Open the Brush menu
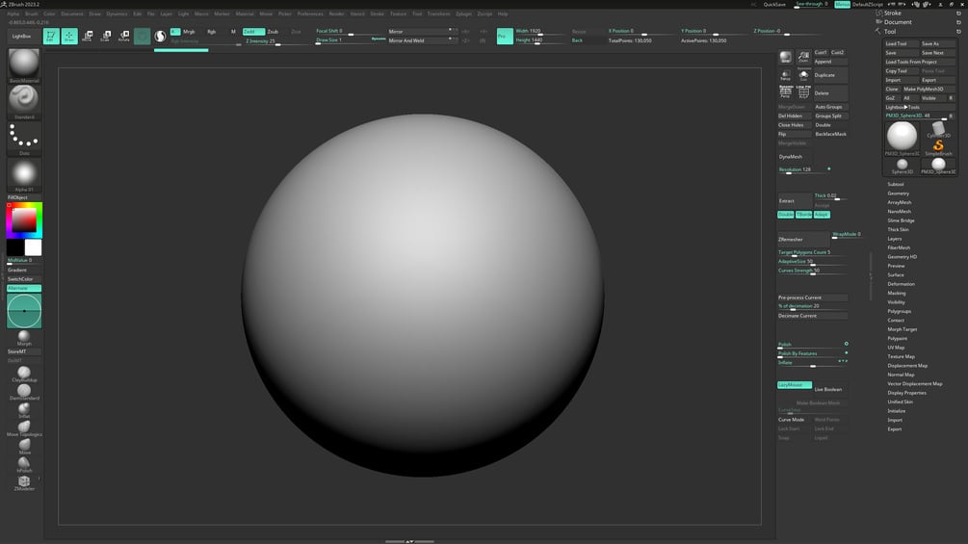This screenshot has width=968, height=544. coord(32,13)
